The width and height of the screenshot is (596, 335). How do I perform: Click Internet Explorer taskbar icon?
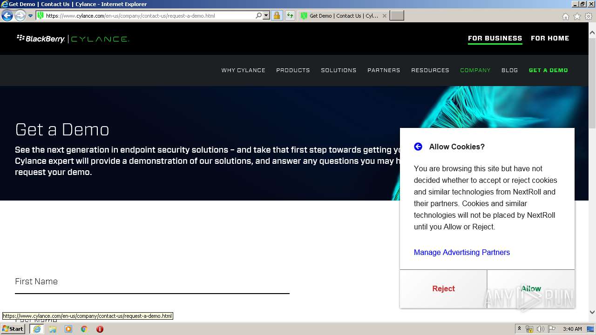[37, 329]
